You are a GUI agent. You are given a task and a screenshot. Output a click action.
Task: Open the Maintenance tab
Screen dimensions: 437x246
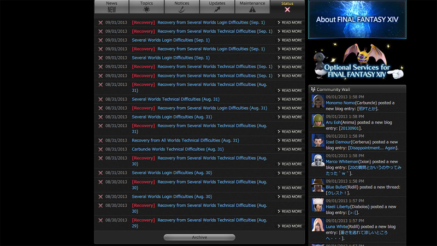(x=252, y=7)
